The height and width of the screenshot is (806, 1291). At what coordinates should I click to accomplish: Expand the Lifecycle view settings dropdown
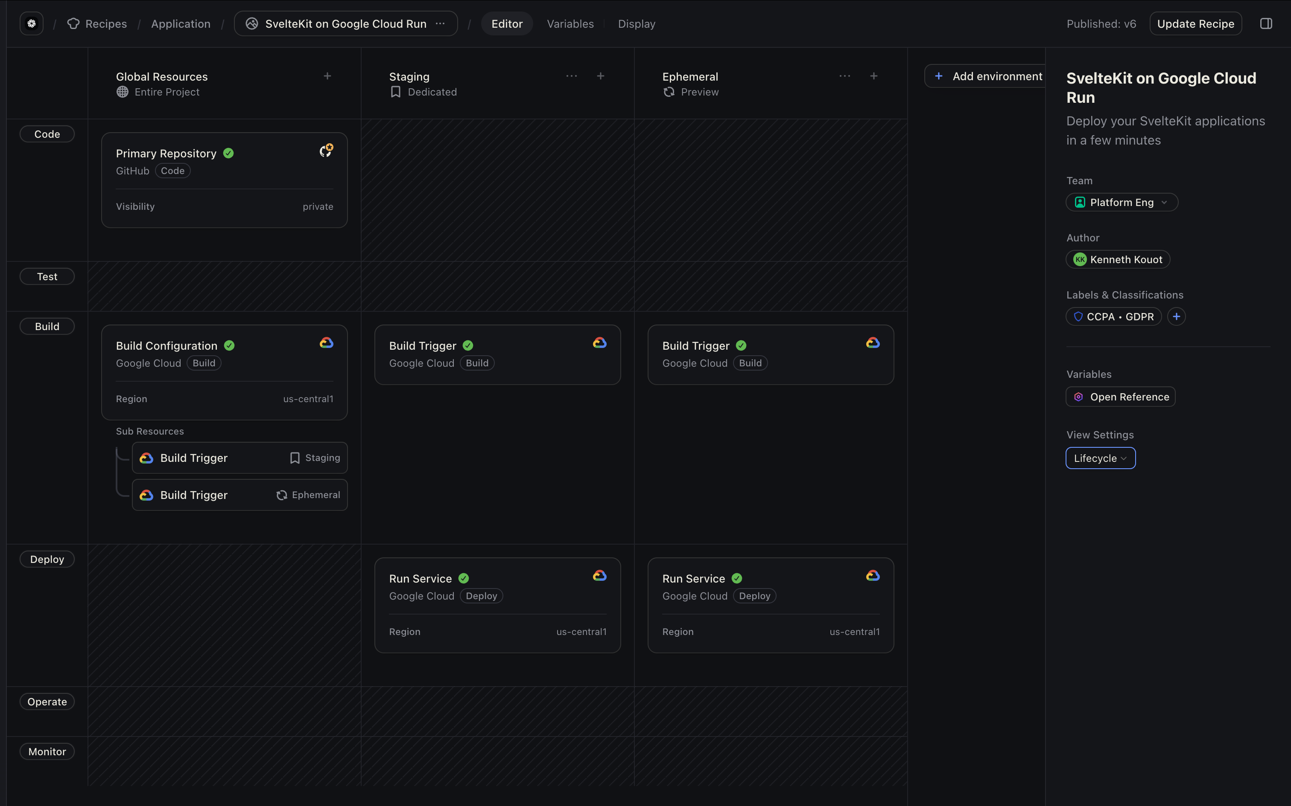1100,458
